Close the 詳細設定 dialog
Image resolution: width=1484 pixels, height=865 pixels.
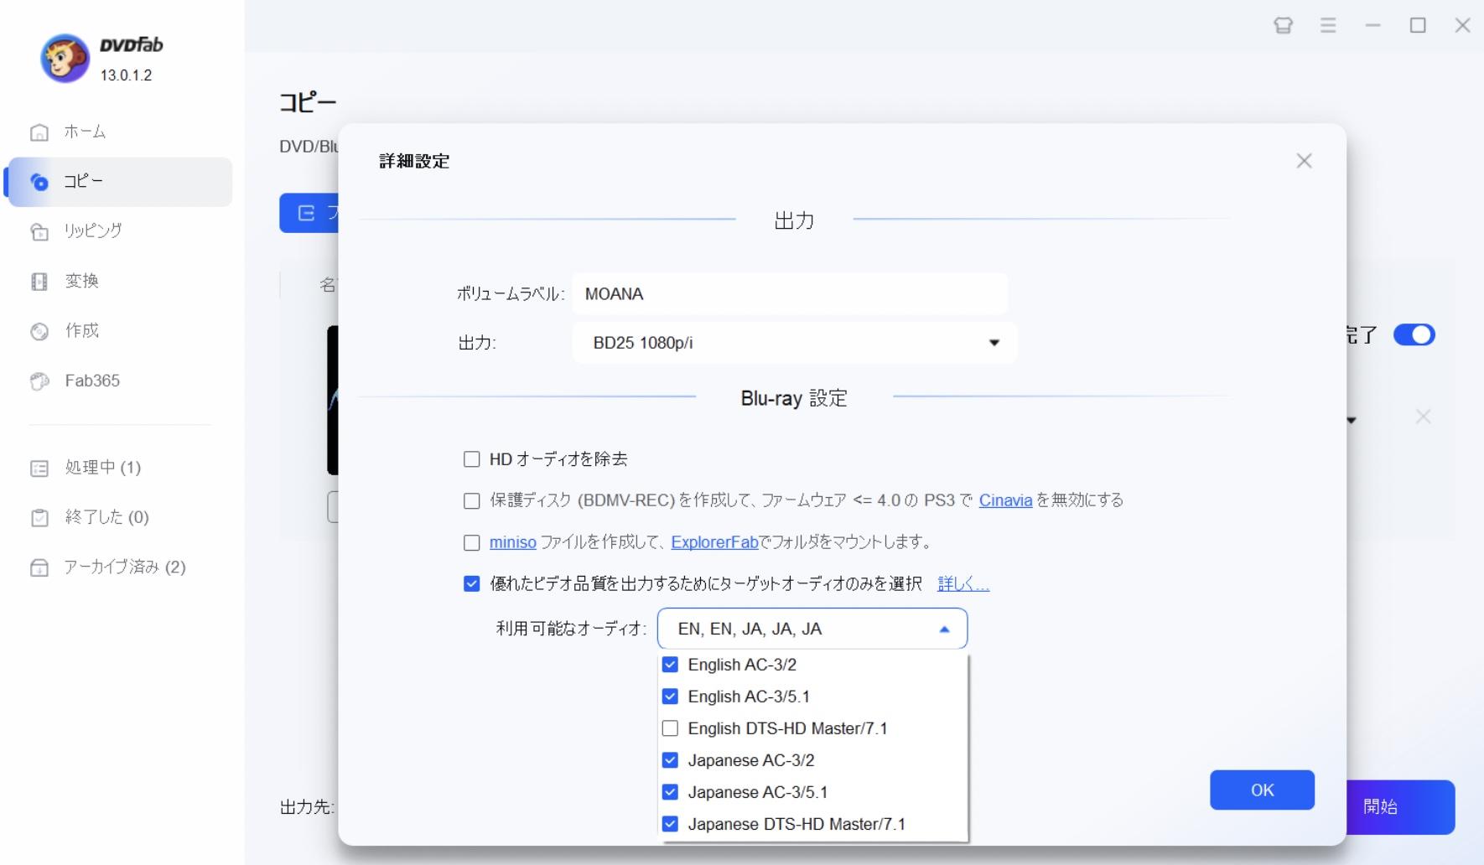1304,161
